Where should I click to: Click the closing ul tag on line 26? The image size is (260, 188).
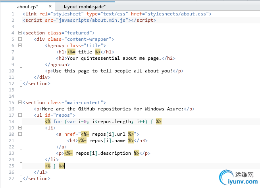pos(40,172)
